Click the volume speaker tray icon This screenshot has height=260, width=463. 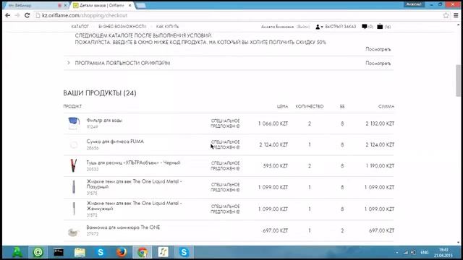413,253
